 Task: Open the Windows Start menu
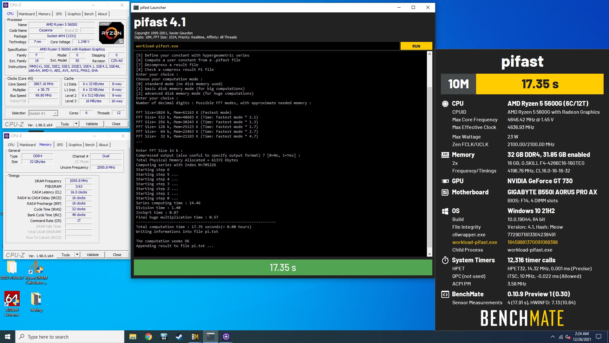[8, 337]
